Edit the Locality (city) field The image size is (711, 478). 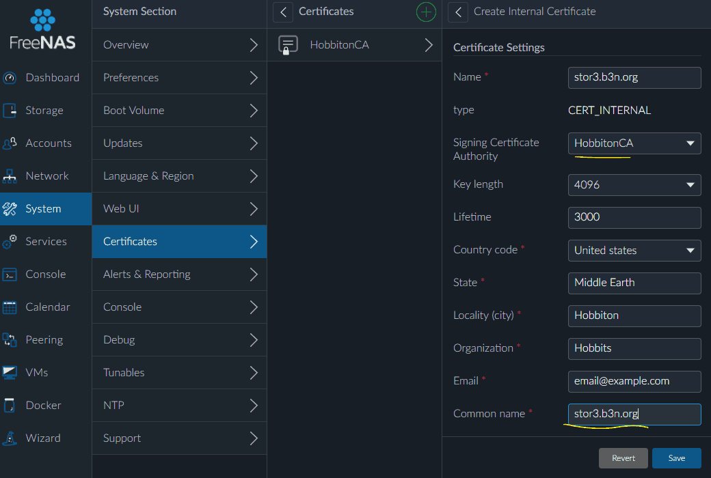coord(634,315)
